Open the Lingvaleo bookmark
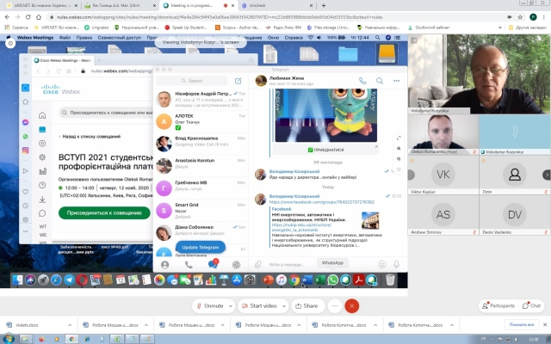 tap(96, 28)
